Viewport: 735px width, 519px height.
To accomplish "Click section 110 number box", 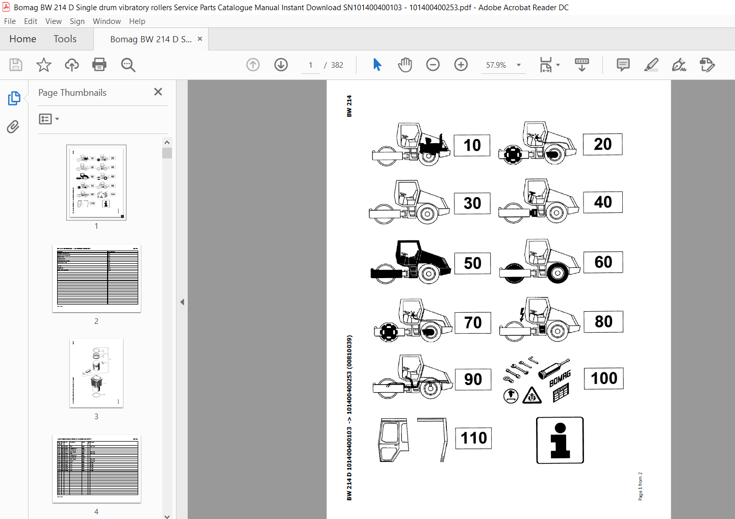I will point(474,438).
